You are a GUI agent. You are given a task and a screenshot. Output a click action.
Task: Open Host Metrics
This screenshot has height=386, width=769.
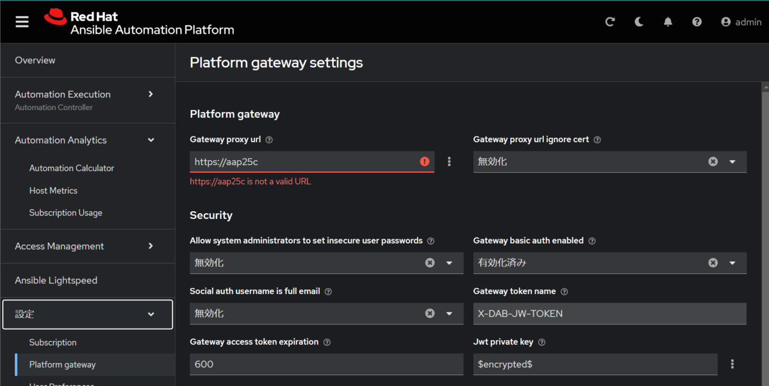point(53,191)
